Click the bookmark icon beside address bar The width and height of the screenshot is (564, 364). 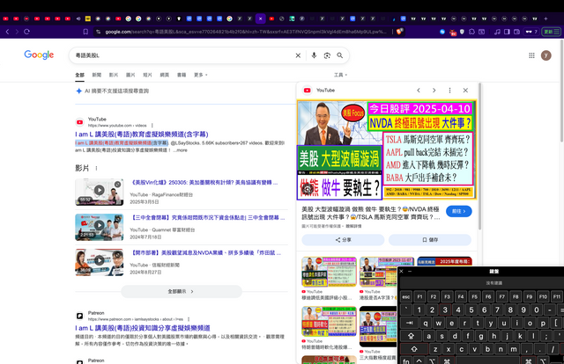pyautogui.click(x=85, y=32)
